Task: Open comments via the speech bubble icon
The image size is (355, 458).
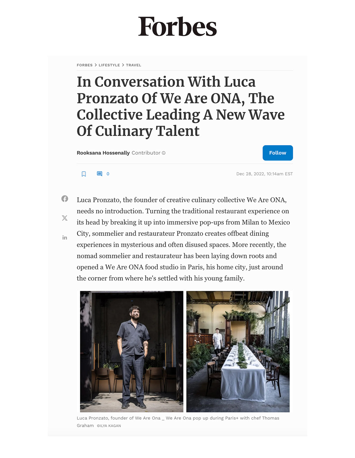Action: (100, 174)
